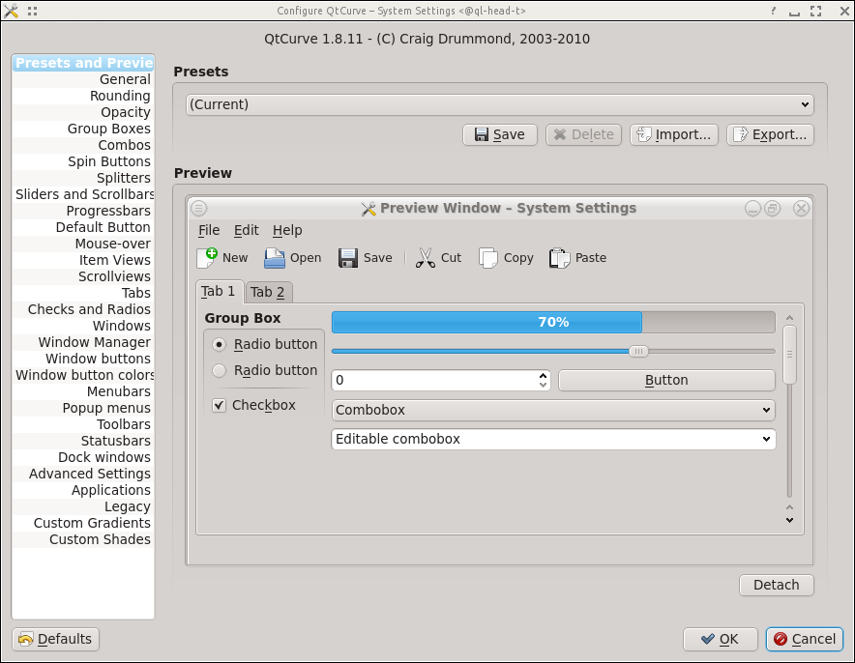Restore settings with Defaults button
Screen dimensions: 855x663
56,639
